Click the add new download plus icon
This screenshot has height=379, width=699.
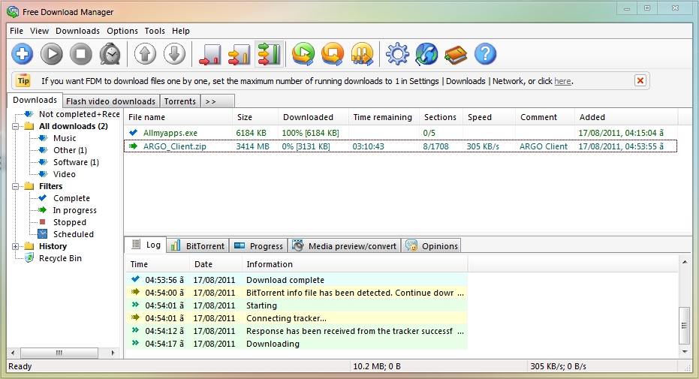tap(23, 53)
